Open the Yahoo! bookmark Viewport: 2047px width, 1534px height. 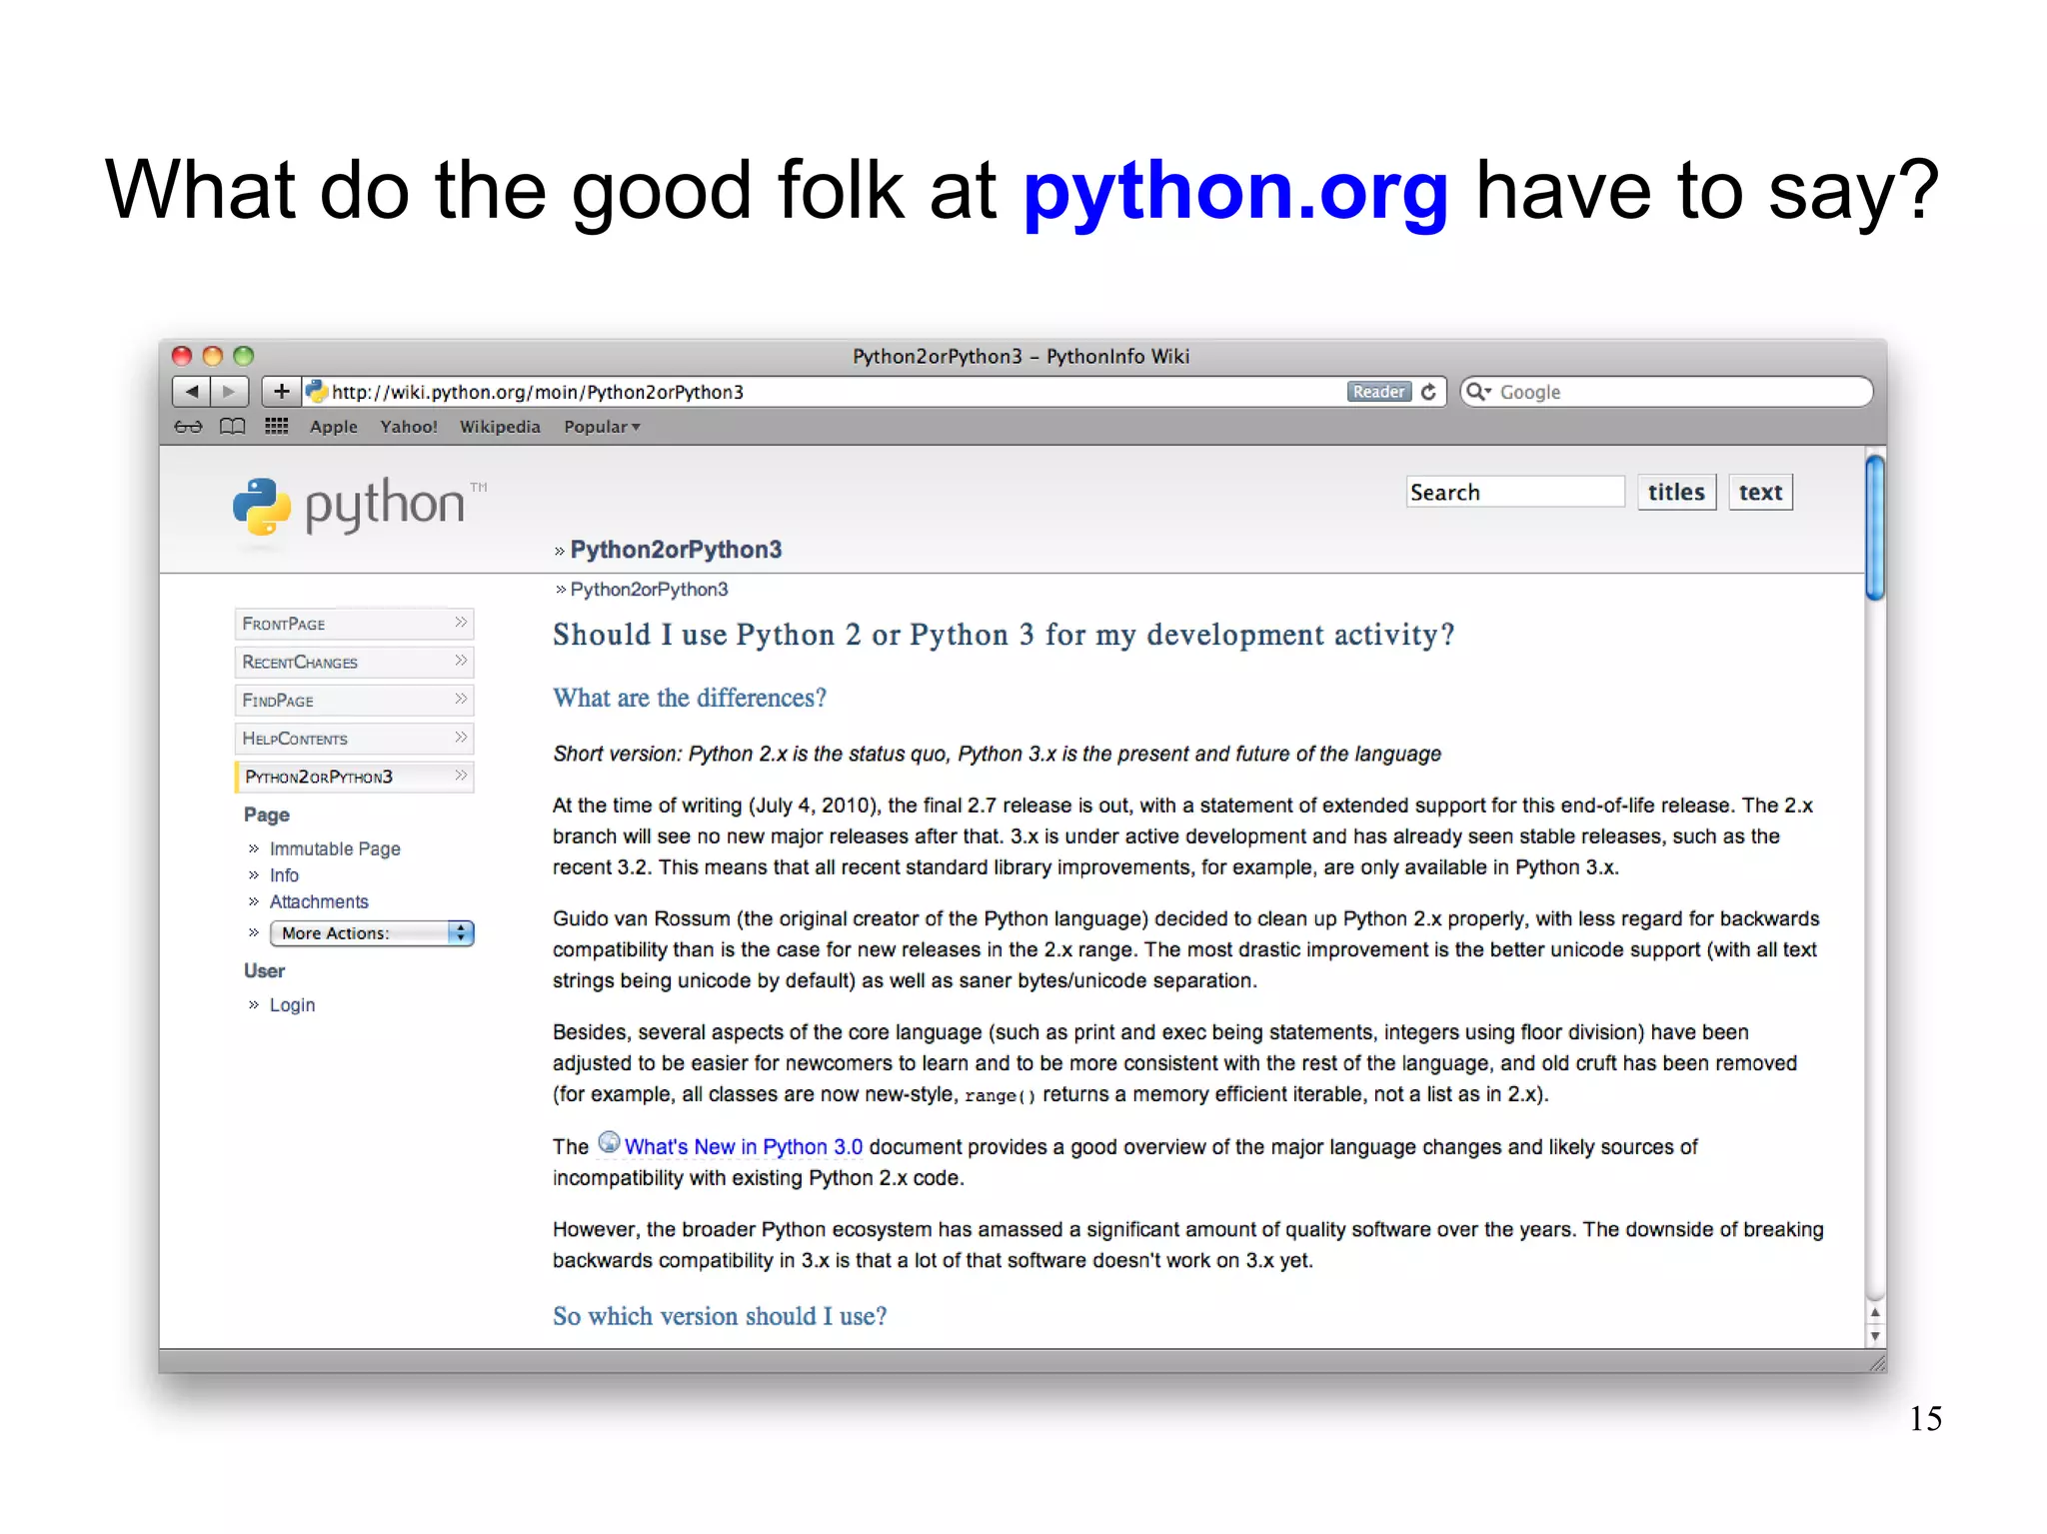pyautogui.click(x=409, y=427)
